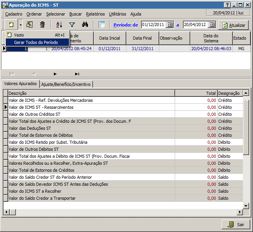Click the edit record toolbar icon

click(30, 24)
